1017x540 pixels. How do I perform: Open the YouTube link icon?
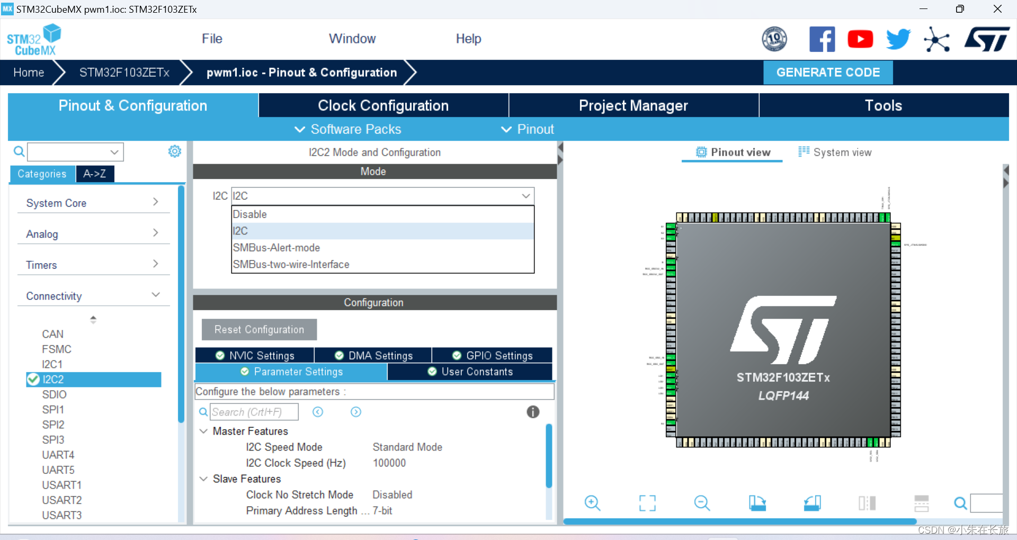[x=860, y=39]
